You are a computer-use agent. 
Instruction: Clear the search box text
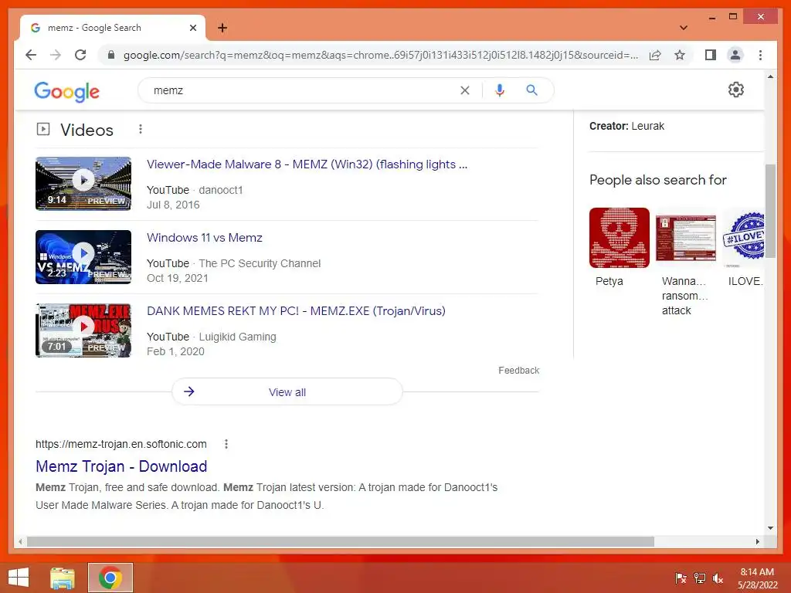[x=464, y=90]
